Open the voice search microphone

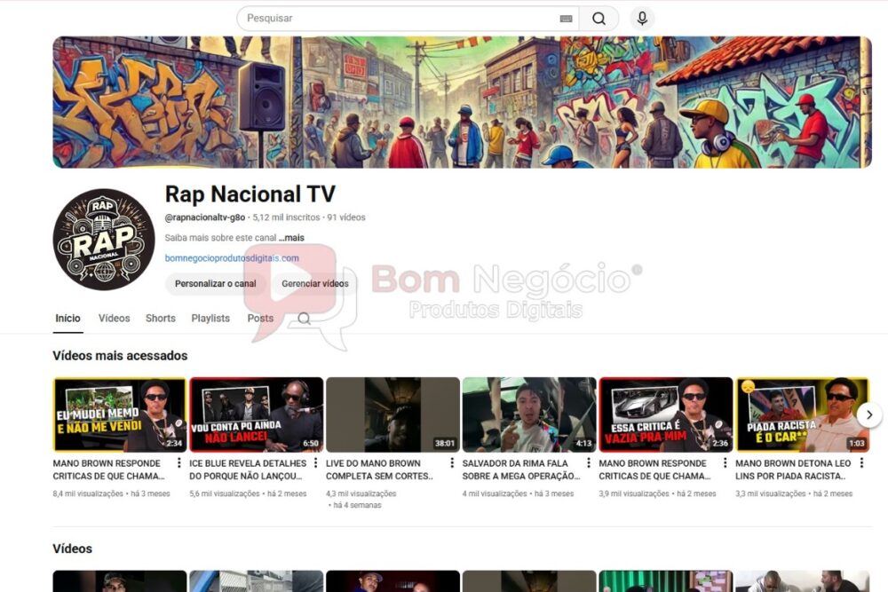(641, 17)
